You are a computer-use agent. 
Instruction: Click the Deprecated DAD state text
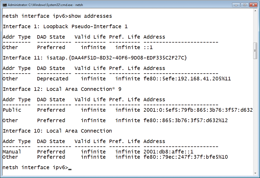(52, 79)
